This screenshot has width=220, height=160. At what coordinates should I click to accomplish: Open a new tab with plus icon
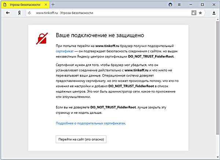click(53, 5)
